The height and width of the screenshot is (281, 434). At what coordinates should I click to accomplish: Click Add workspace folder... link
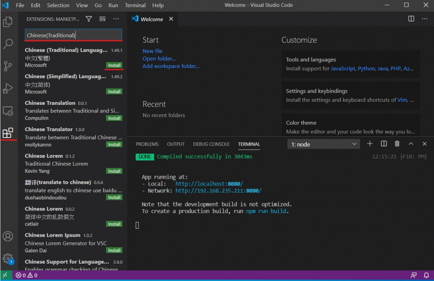pos(171,66)
